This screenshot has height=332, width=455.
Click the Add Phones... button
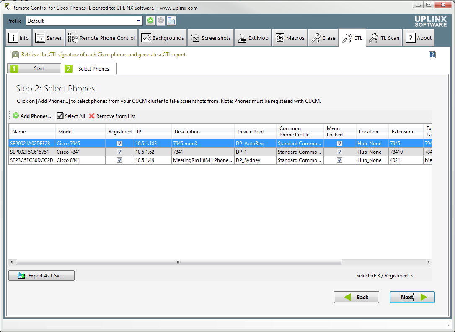(x=32, y=116)
